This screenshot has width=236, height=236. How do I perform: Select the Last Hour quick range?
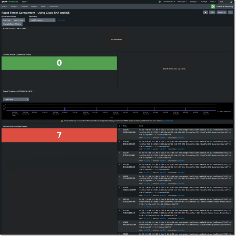click(7, 20)
